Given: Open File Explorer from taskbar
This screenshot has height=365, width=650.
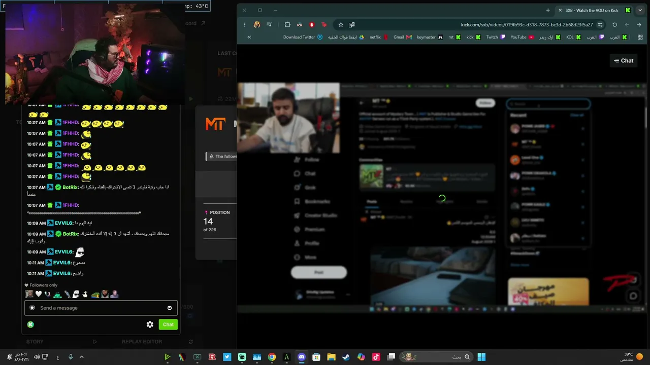Looking at the screenshot, I should point(331,357).
